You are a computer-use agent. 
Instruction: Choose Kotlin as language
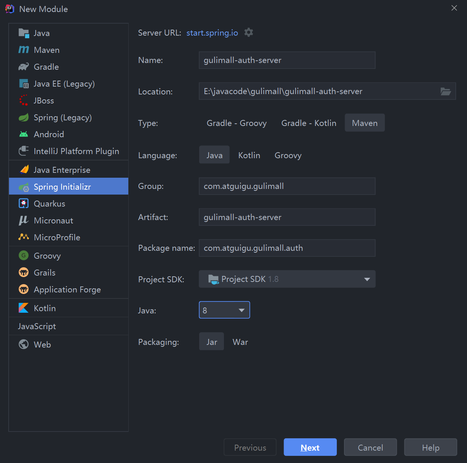[x=249, y=155]
